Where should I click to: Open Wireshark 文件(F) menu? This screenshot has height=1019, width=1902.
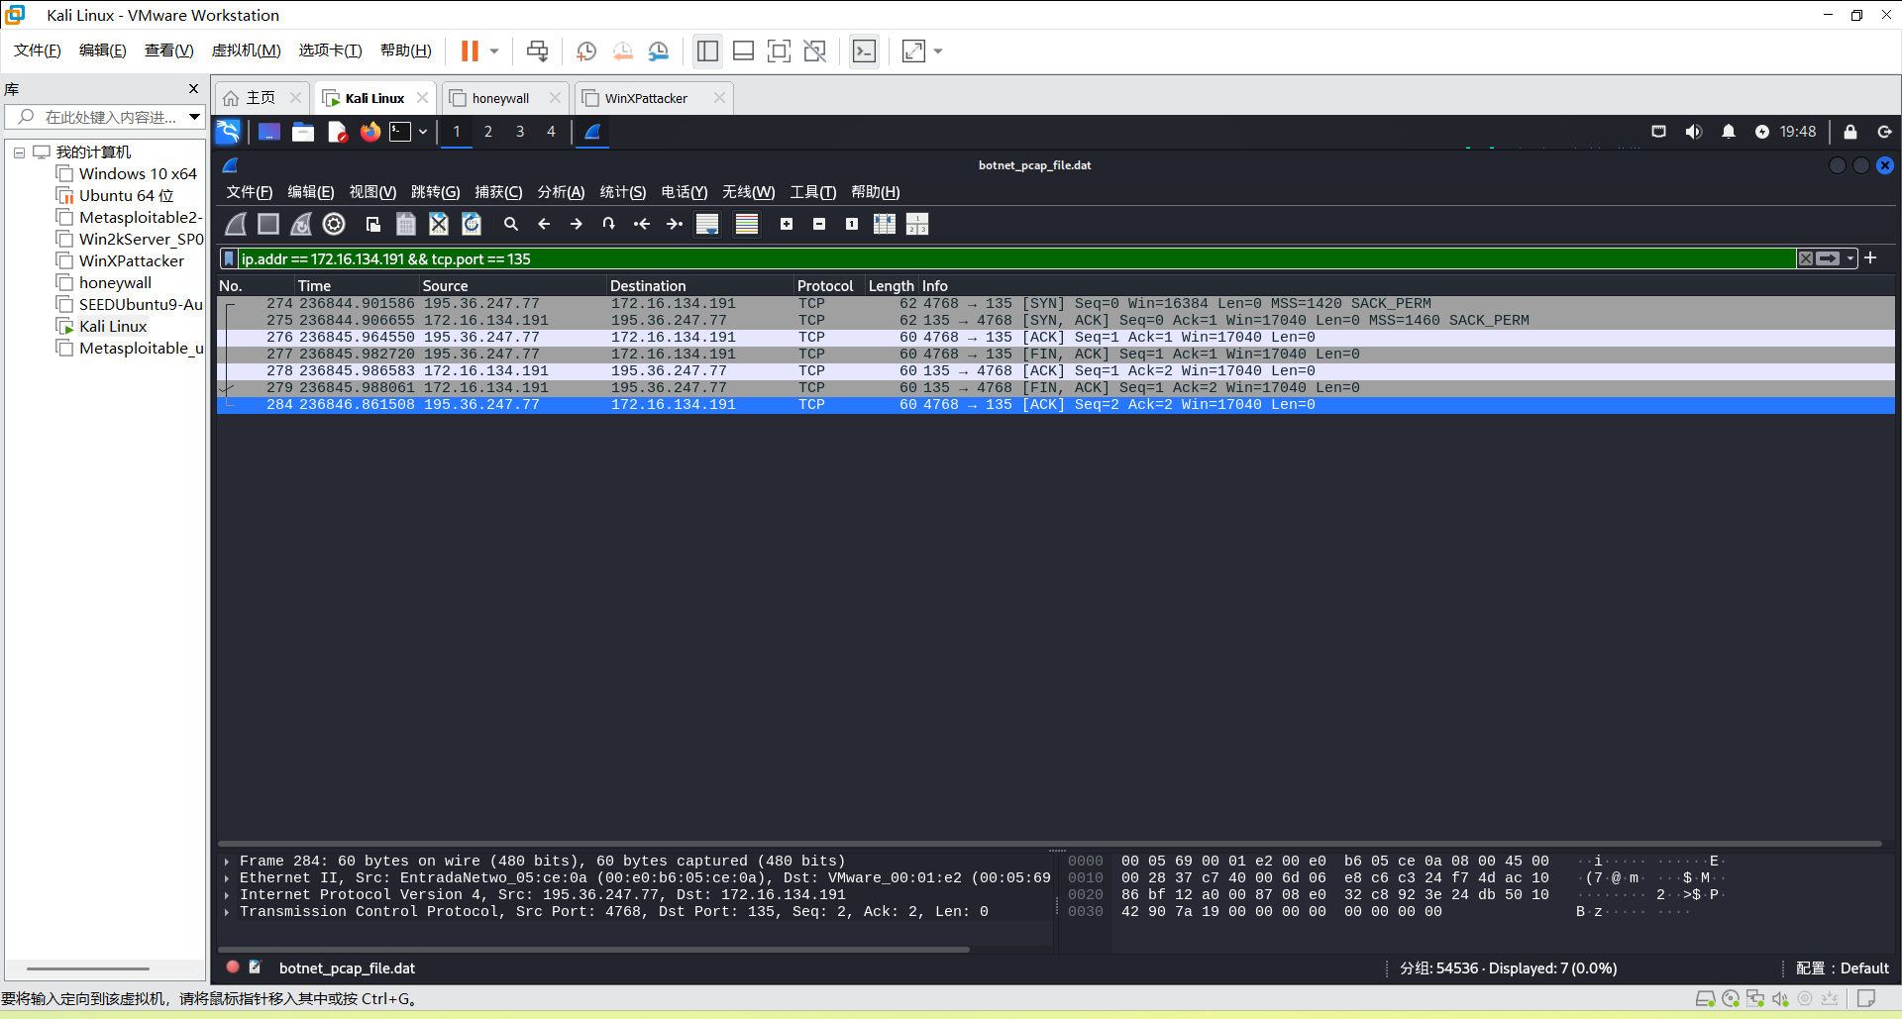[x=250, y=192]
